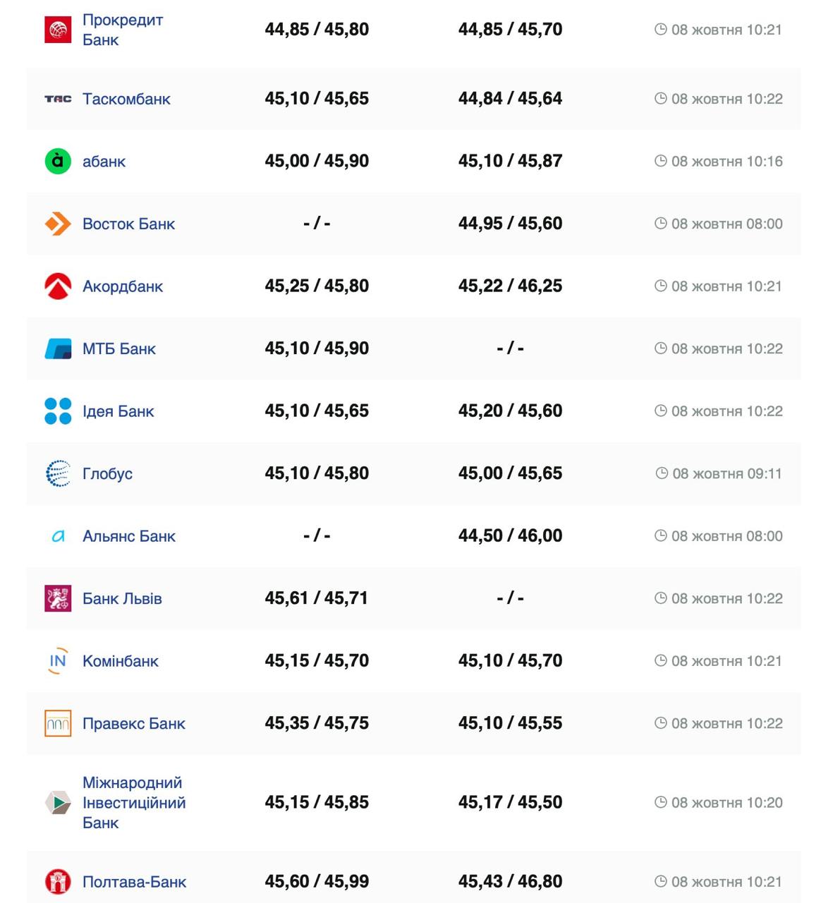Viewport: 821px width, 903px height.
Task: Click the Таскомбанк TAC logo icon
Action: pos(58,99)
